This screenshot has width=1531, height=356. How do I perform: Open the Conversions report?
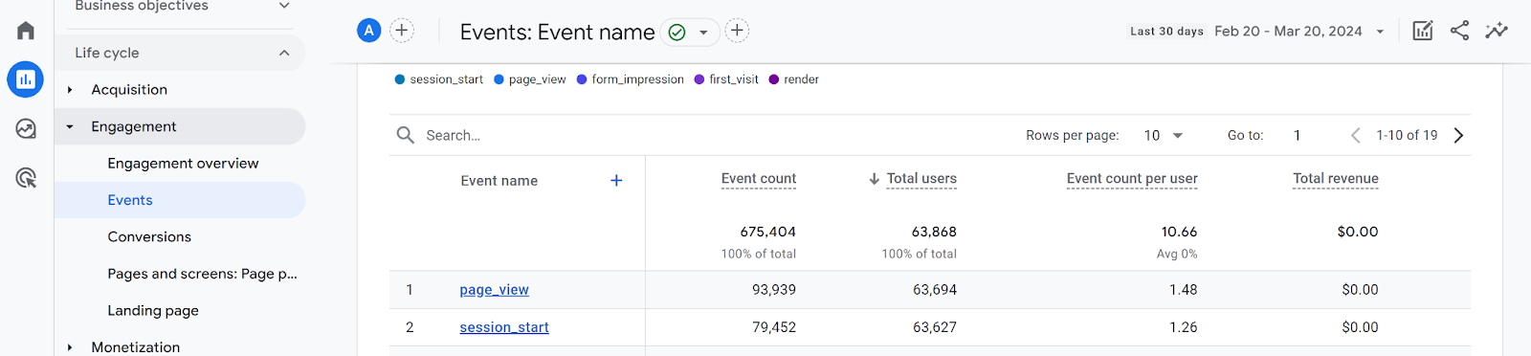click(x=149, y=237)
